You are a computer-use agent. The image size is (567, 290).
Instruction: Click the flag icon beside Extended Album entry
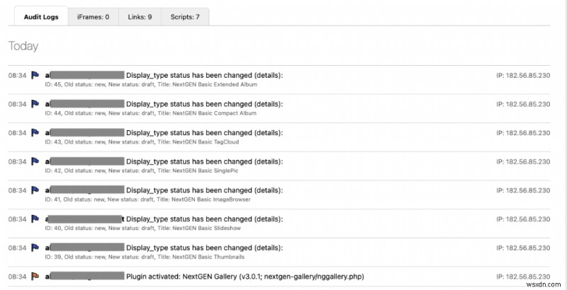[x=35, y=74]
